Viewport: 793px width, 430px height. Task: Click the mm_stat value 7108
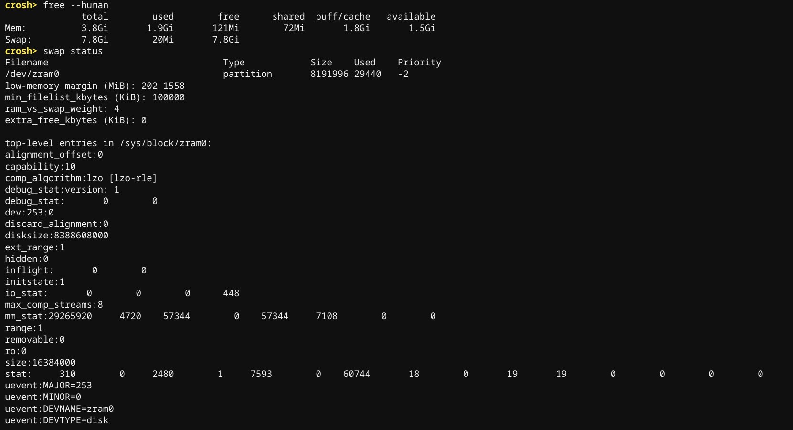tap(327, 316)
